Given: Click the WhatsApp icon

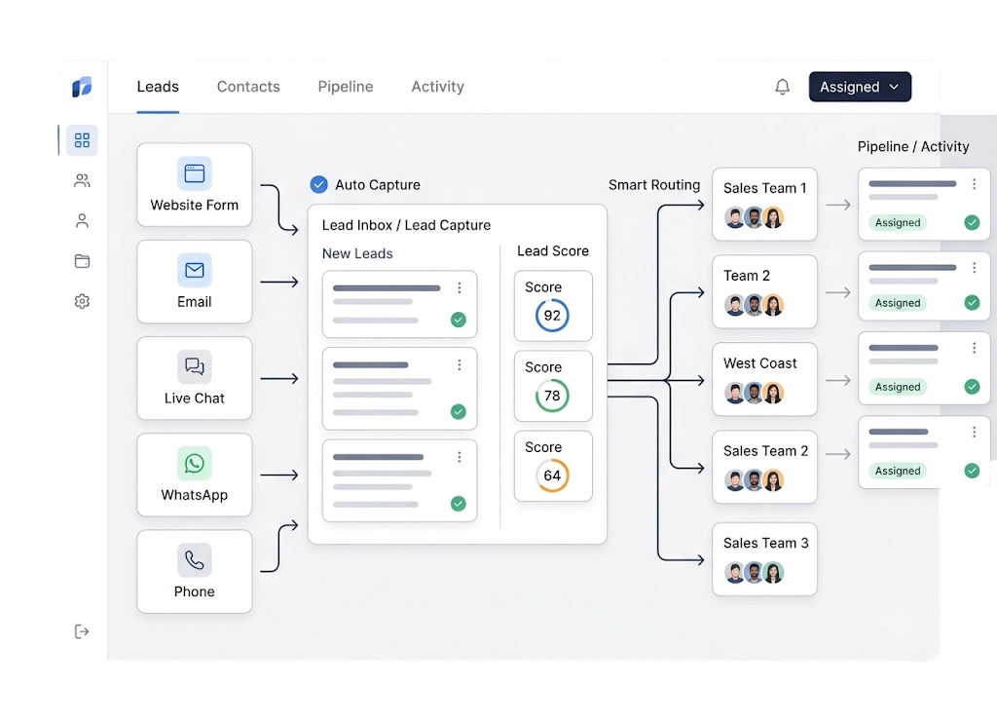Looking at the screenshot, I should (x=195, y=463).
